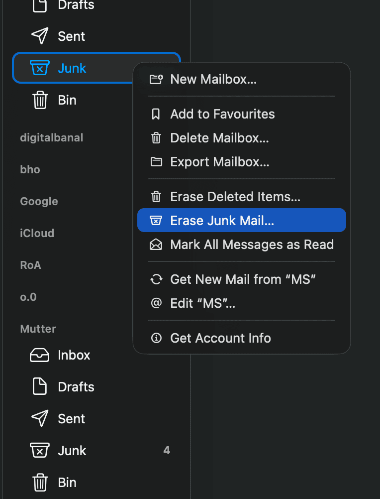Choose Edit "MS" menu entry

(241, 303)
